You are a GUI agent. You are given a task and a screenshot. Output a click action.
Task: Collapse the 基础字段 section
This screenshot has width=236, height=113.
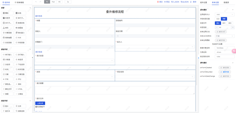tap(30, 49)
